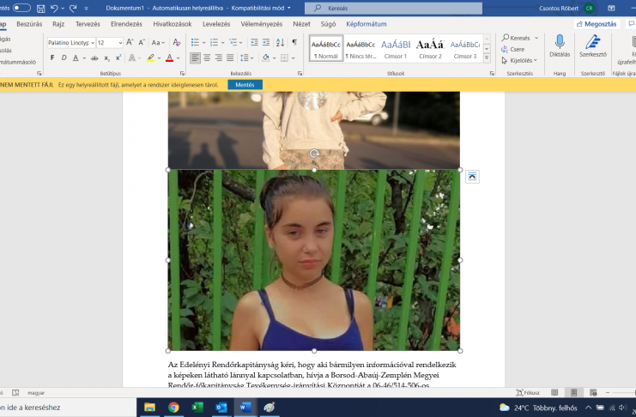Apply red font color
Viewport: 636px width, 417px height.
pyautogui.click(x=170, y=58)
